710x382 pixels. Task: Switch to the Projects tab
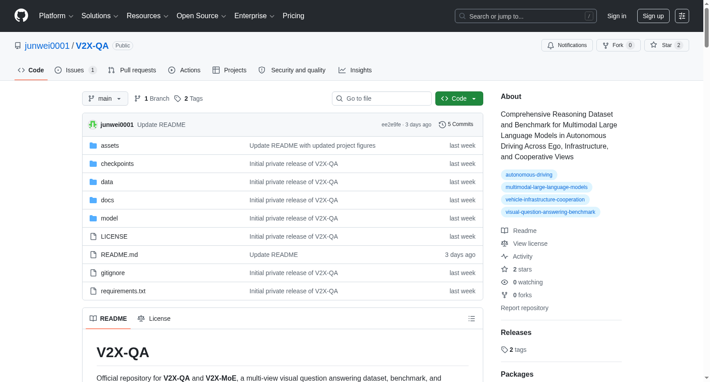coord(229,70)
